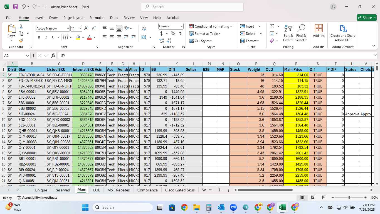380x214 pixels.
Task: Click the Format Painter brush icon
Action: (21, 40)
